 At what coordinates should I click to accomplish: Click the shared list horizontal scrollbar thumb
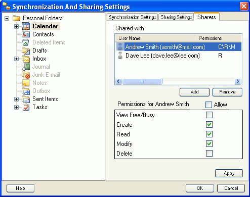coord(142,81)
